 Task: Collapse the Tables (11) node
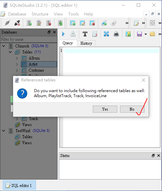coord(10,52)
